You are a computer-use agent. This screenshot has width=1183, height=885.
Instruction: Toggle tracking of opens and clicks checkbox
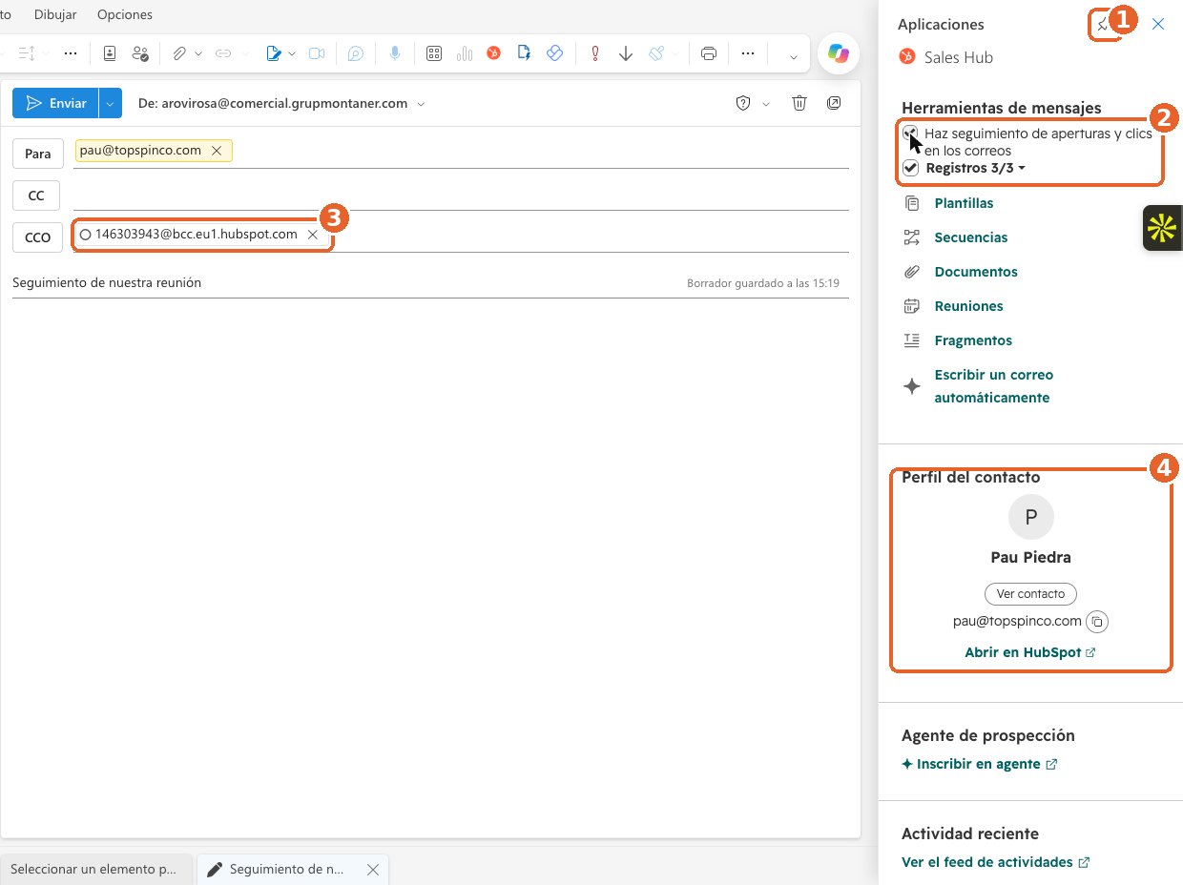click(x=911, y=134)
